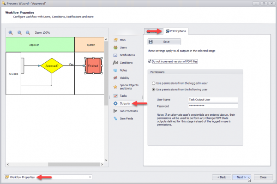
Task: Click the Save button
Action: tap(164, 42)
